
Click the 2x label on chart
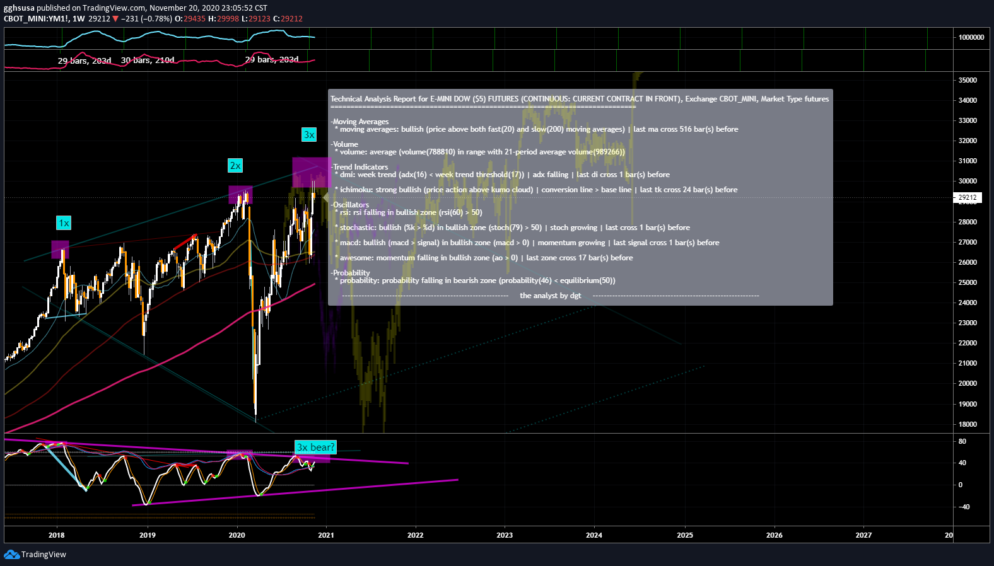point(235,166)
